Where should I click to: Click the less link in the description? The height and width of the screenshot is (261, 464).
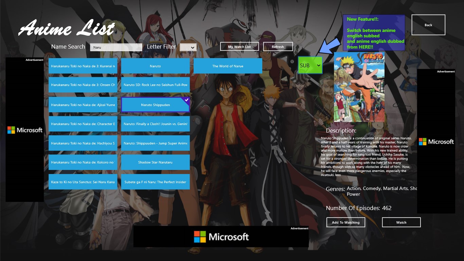pos(337,175)
